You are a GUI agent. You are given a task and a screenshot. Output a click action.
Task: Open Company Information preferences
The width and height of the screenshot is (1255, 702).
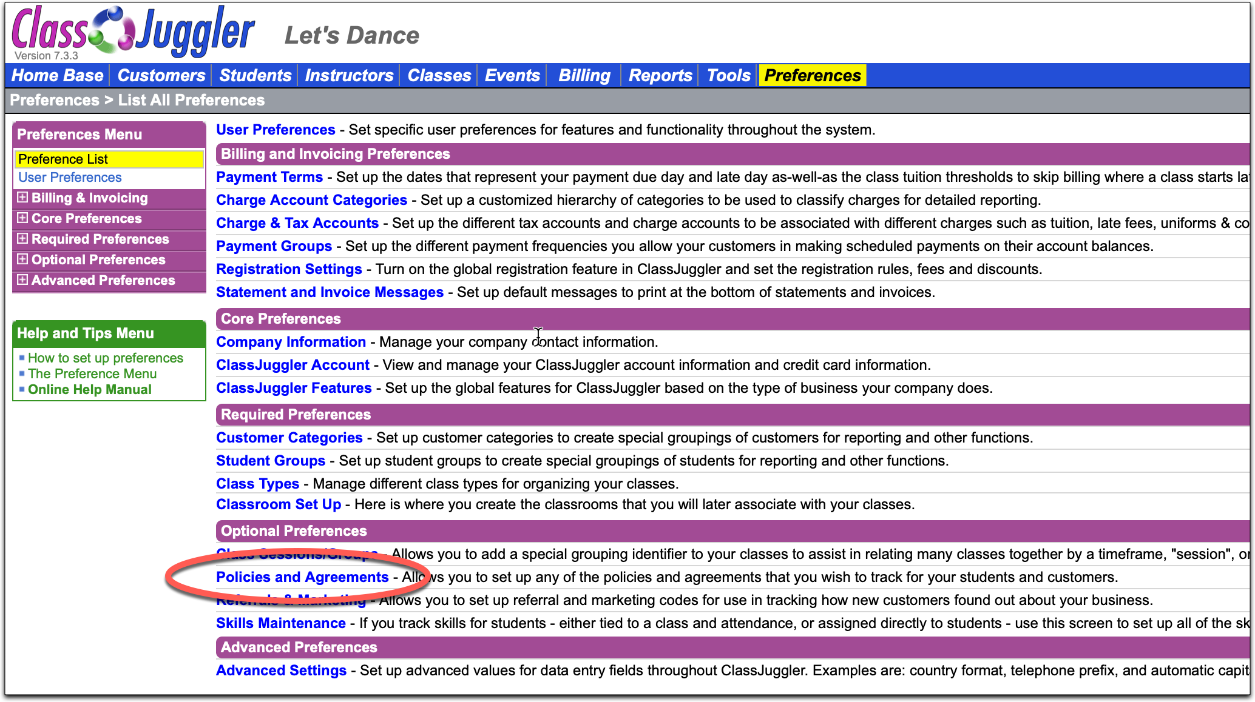point(291,342)
